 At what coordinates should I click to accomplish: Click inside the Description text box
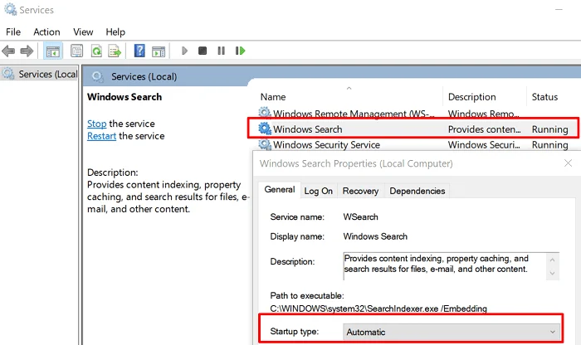[x=445, y=265]
